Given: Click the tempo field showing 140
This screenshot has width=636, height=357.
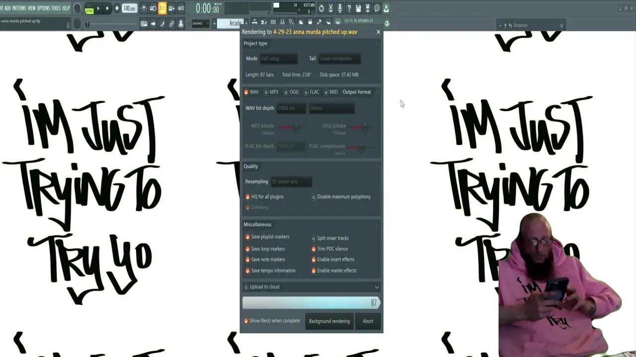Looking at the screenshot, I should pyautogui.click(x=130, y=8).
